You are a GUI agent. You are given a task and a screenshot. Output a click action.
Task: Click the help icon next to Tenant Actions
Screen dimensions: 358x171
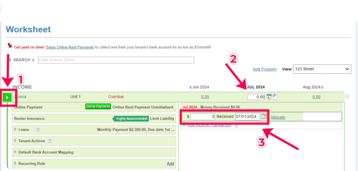pos(50,141)
